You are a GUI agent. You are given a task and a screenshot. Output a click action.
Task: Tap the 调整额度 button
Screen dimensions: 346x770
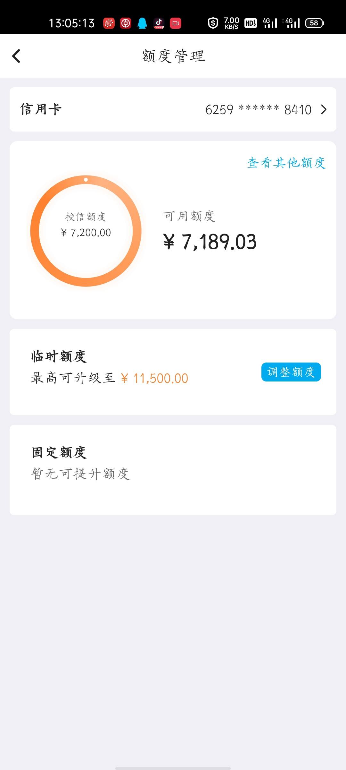(291, 372)
